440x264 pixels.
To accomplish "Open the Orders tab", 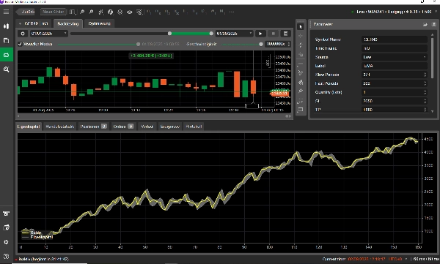I will 123,127.
